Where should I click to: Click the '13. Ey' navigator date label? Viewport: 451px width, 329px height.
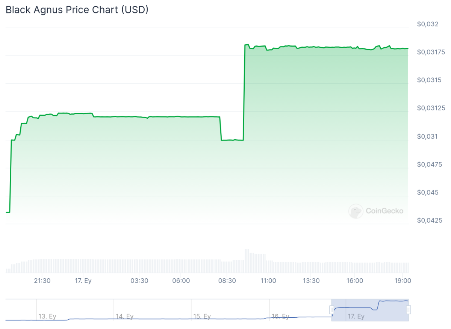pos(47,317)
